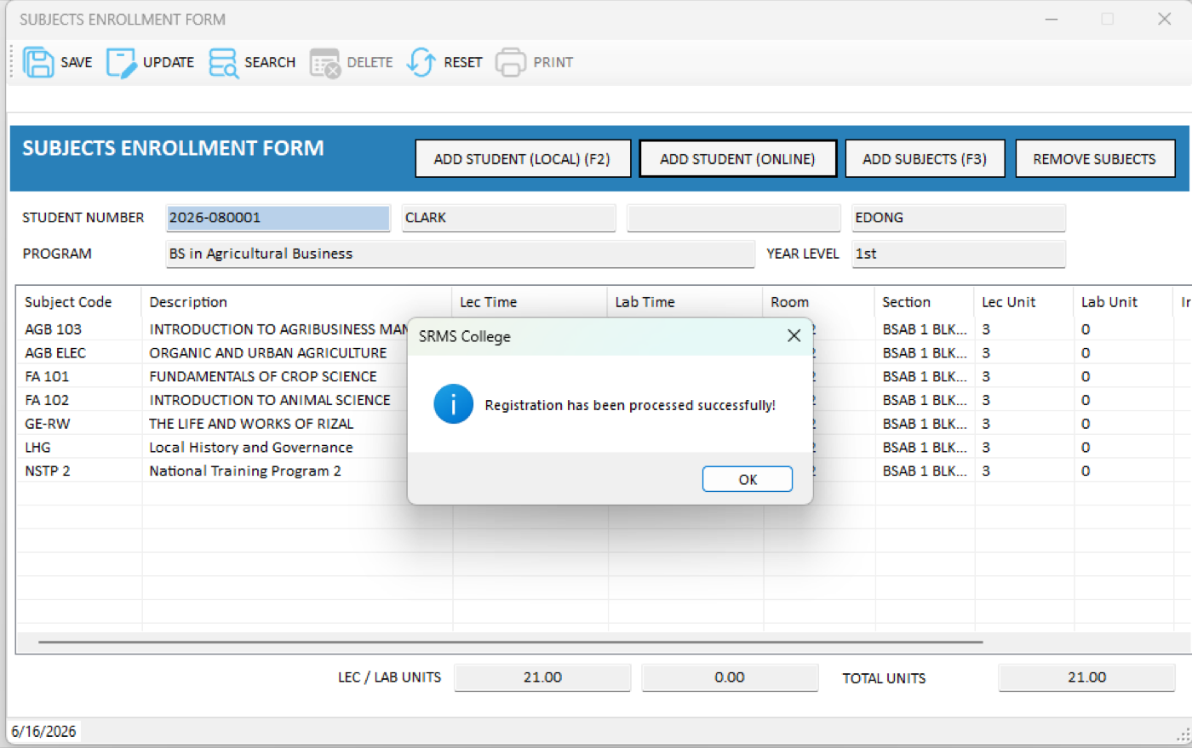Click THE LIFE AND WORKS OF RIZAL description
Viewport: 1192px width, 748px height.
point(251,424)
